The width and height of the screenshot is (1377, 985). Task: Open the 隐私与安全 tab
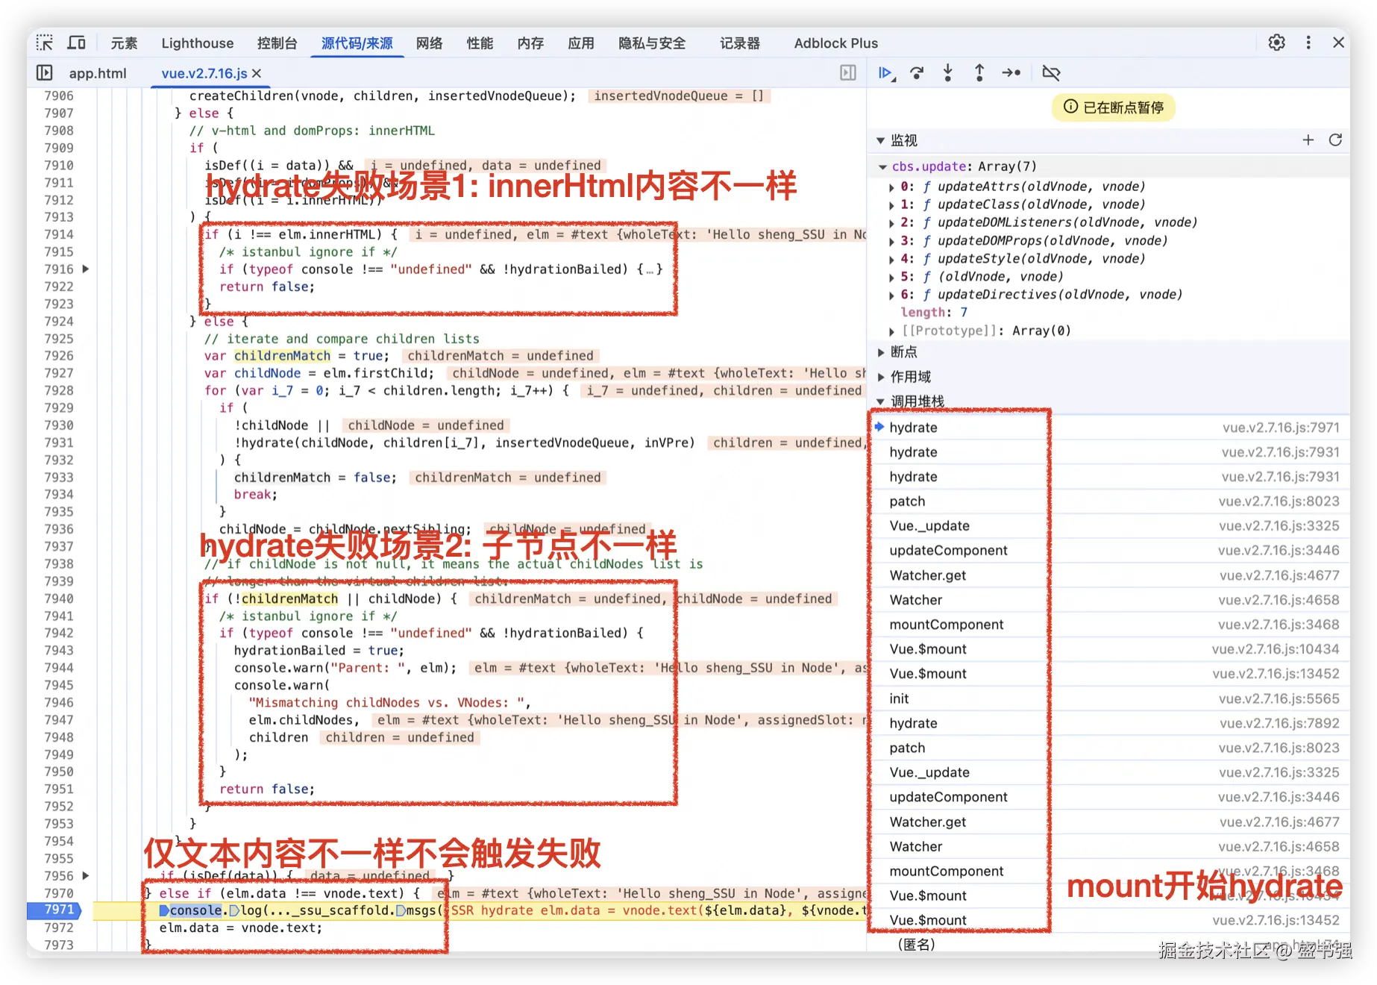652,43
